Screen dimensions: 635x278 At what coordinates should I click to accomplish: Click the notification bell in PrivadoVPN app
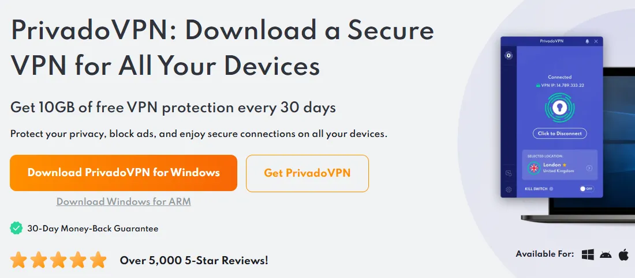tap(588, 41)
